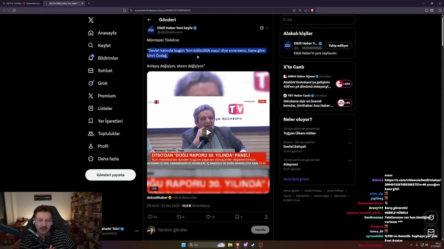Screen dimensions: 444x249
Task: Open the floating messages button at bottom right
Action: tap(431, 232)
